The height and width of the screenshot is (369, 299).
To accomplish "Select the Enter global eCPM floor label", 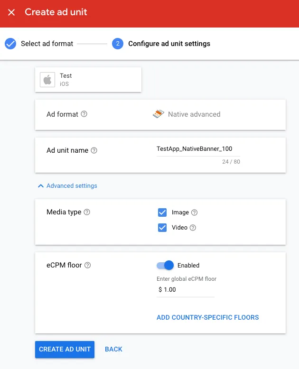I will click(x=187, y=279).
